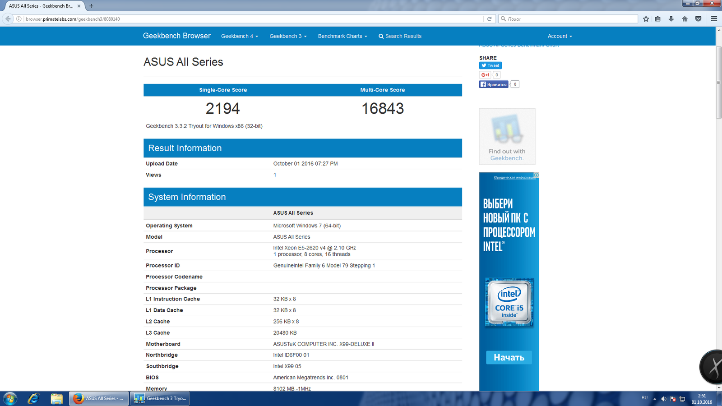Select the Southbridge value Intel X99 05
This screenshot has height=406, width=722.
click(x=287, y=366)
